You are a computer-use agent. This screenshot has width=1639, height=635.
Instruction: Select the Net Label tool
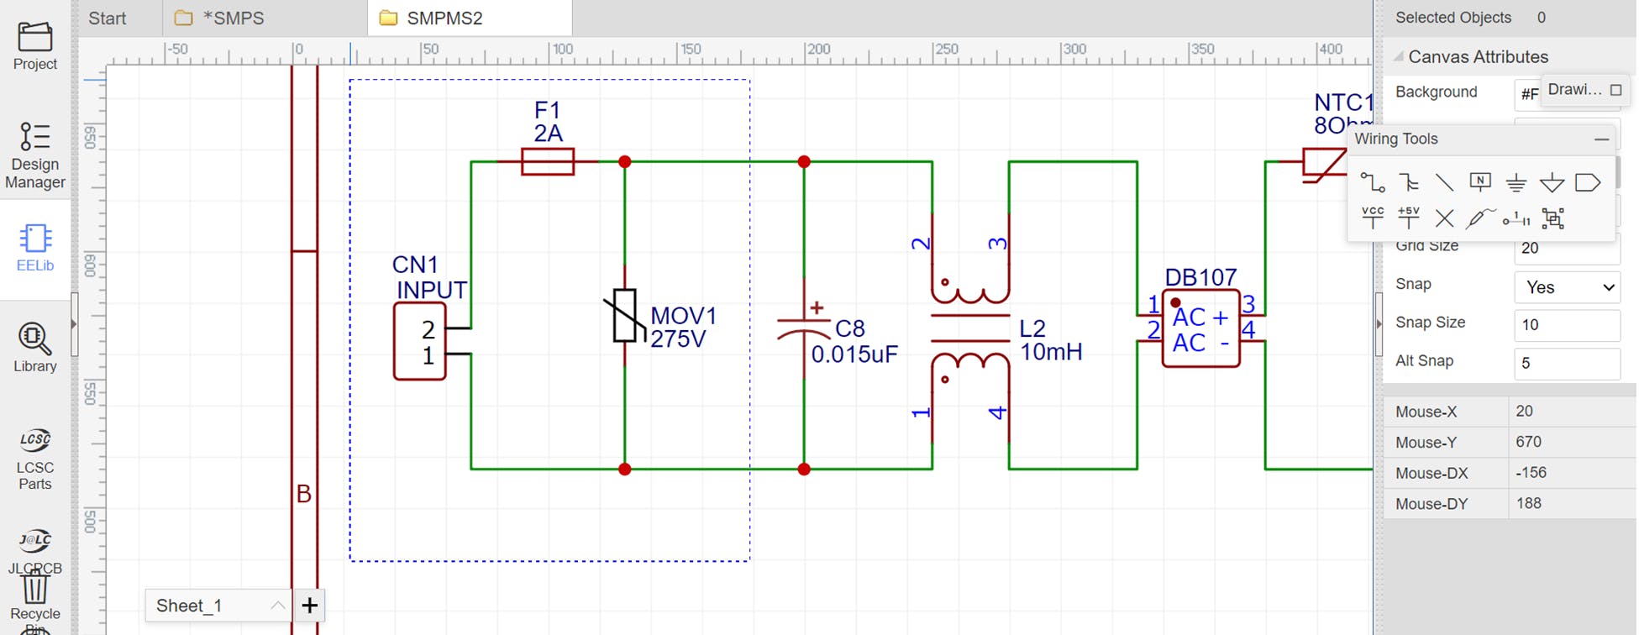[1480, 181]
